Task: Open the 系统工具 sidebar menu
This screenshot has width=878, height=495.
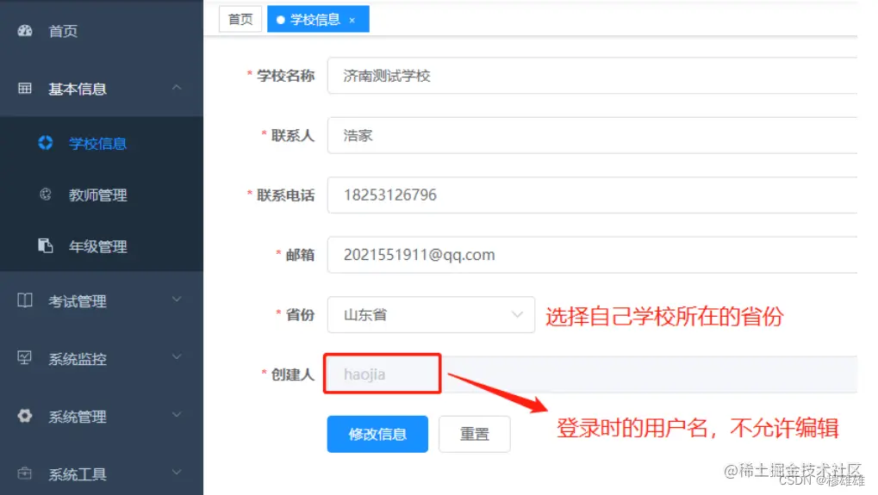Action: point(102,473)
